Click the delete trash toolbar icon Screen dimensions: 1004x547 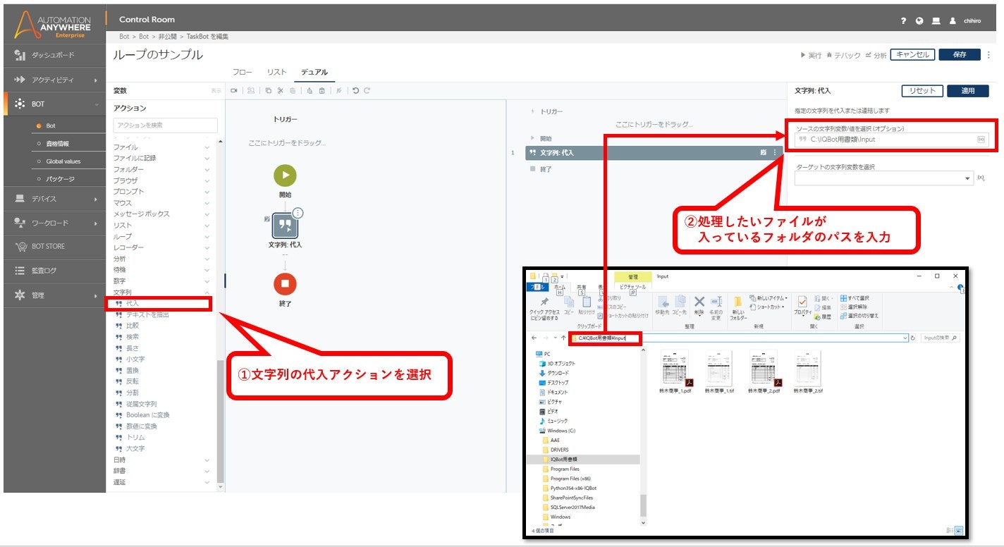pyautogui.click(x=322, y=90)
